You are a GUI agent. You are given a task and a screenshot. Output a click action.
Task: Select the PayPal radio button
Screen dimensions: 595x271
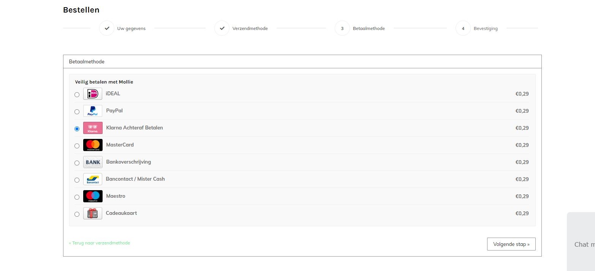click(x=77, y=112)
